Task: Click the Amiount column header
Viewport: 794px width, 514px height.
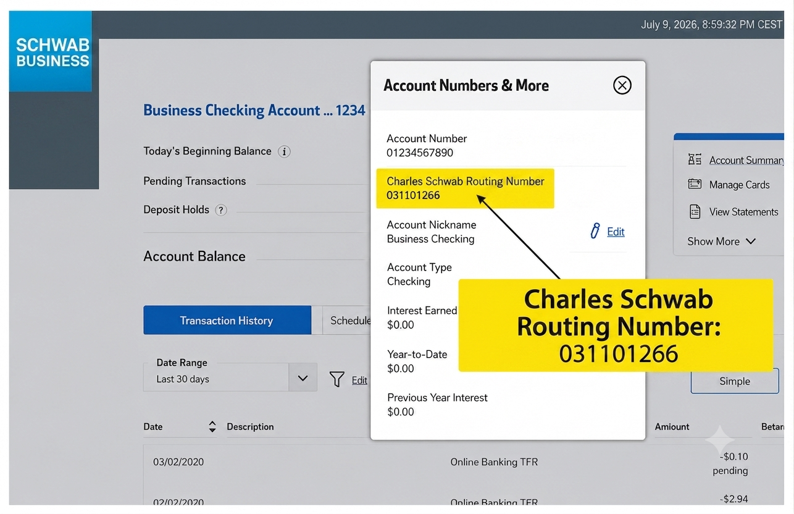Action: click(x=672, y=426)
